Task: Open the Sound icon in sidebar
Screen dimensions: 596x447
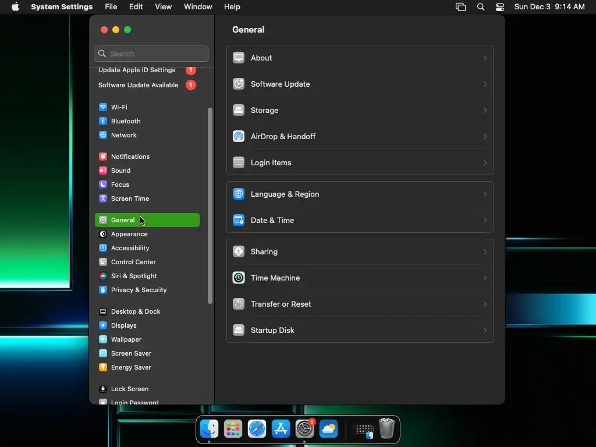Action: [x=102, y=171]
